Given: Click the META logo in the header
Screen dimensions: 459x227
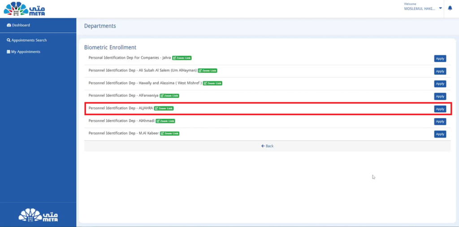Looking at the screenshot, I should click(24, 8).
